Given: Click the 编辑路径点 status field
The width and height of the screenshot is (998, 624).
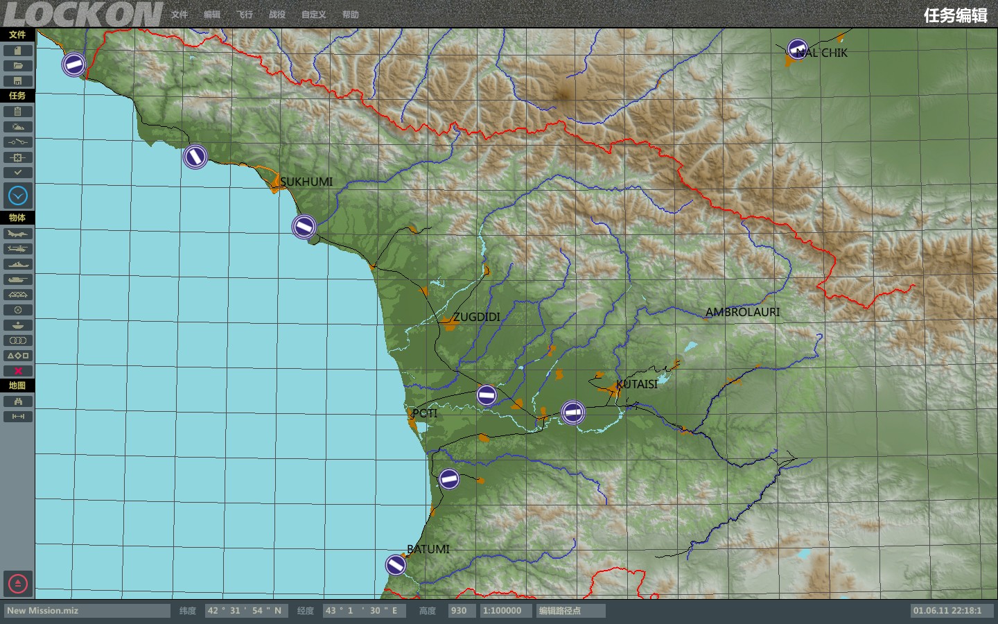Looking at the screenshot, I should pyautogui.click(x=571, y=611).
